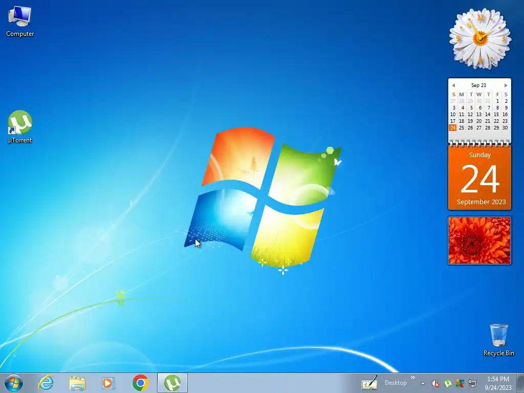Go to next month in calendar gadget
Image resolution: width=524 pixels, height=393 pixels.
(x=506, y=85)
